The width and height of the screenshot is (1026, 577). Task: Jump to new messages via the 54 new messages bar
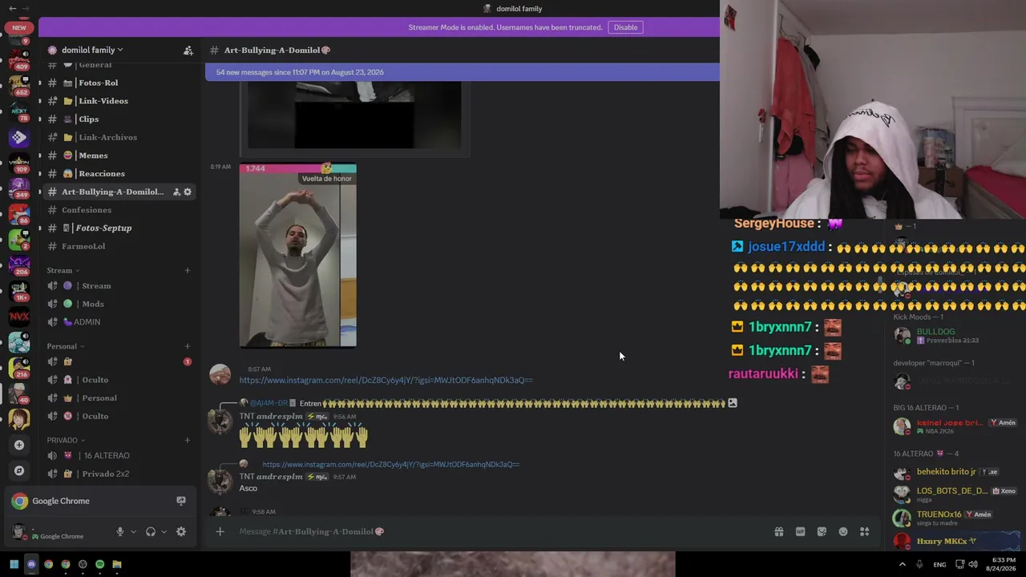(x=463, y=72)
